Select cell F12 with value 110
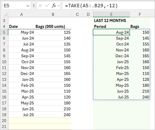Viewport: 155px width, 130px height. (140, 73)
